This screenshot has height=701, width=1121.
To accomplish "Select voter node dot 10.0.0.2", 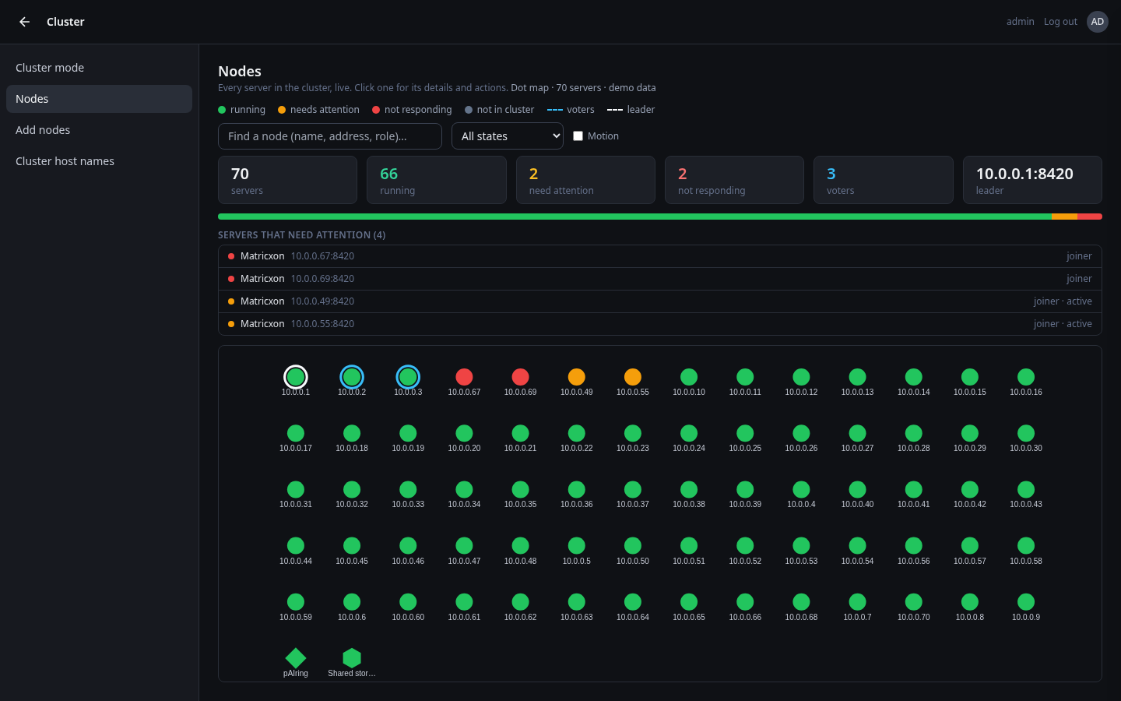I will pos(352,377).
